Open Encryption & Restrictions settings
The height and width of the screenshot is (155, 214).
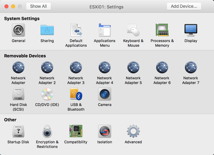[x=47, y=132]
